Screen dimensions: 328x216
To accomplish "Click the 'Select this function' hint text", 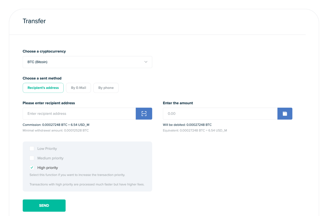I will coord(77,175).
